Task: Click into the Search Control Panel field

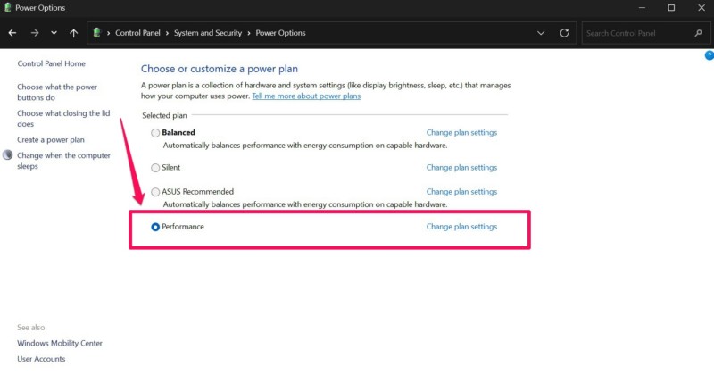Action: click(635, 33)
